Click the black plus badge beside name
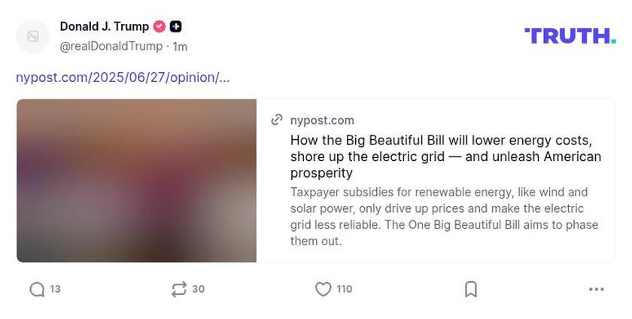The height and width of the screenshot is (319, 632). (x=175, y=26)
